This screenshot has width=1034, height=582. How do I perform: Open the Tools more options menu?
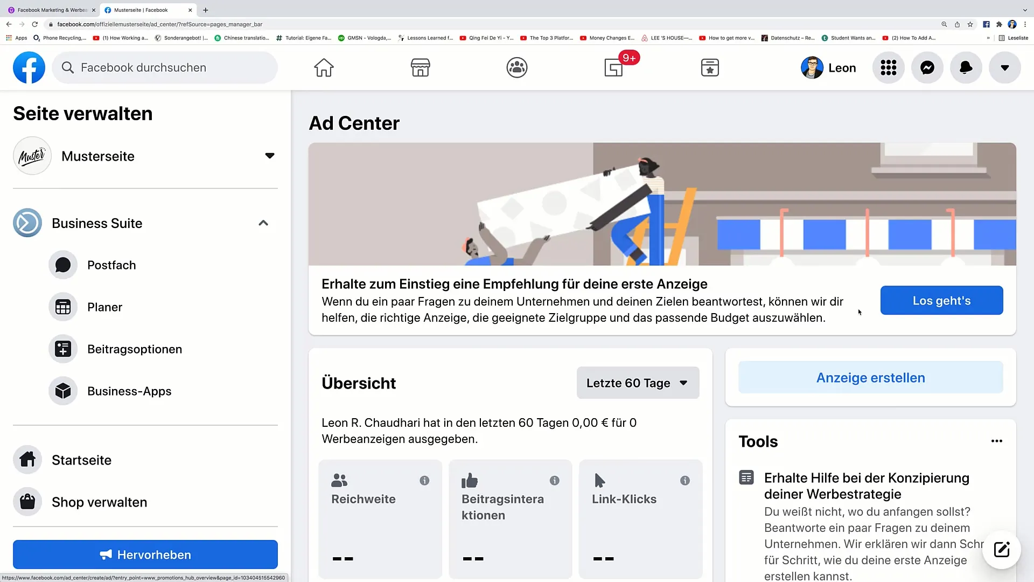click(997, 441)
